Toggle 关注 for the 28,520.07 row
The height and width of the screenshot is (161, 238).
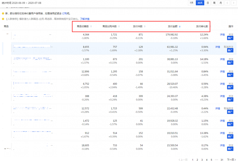(231, 84)
